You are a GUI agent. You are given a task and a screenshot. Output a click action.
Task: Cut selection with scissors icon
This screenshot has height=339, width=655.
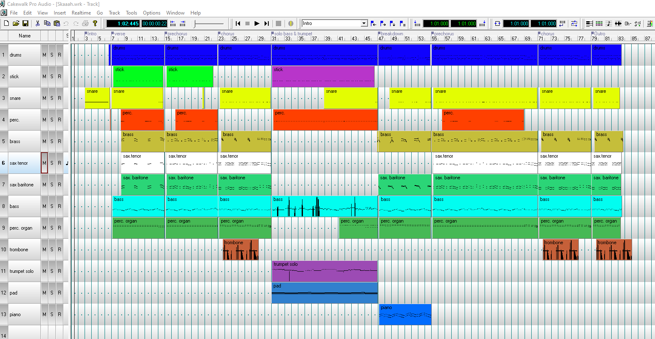(x=37, y=23)
